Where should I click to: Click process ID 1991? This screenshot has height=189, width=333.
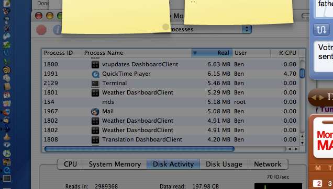pyautogui.click(x=51, y=74)
